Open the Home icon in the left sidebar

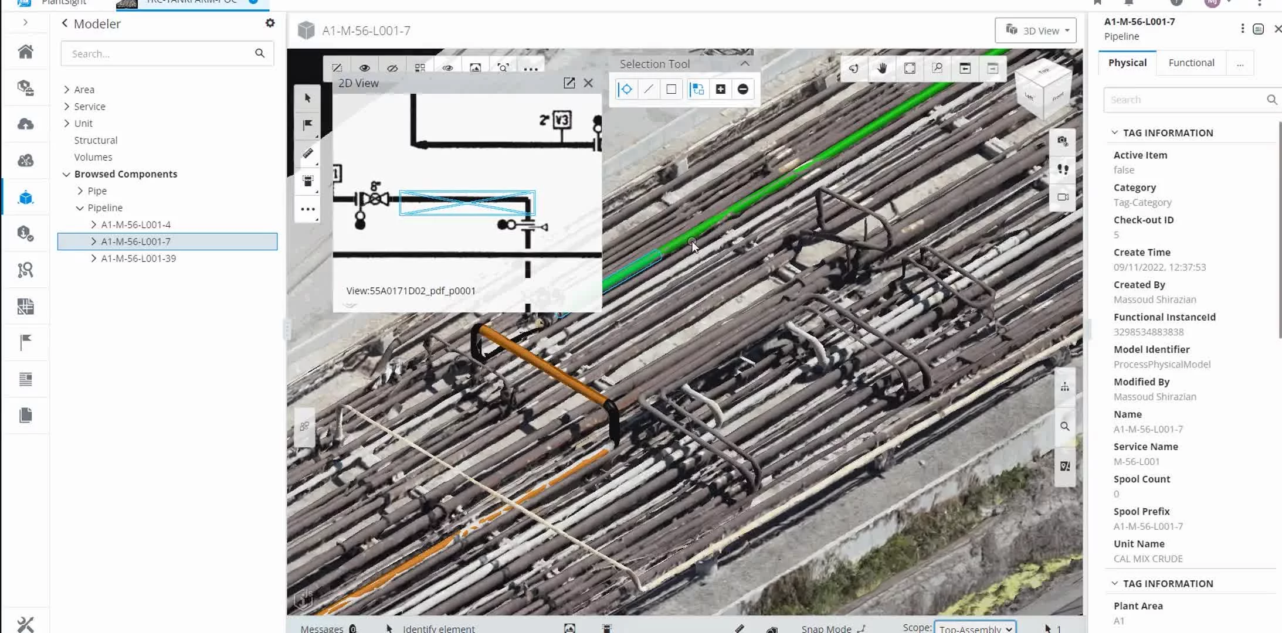click(x=26, y=52)
